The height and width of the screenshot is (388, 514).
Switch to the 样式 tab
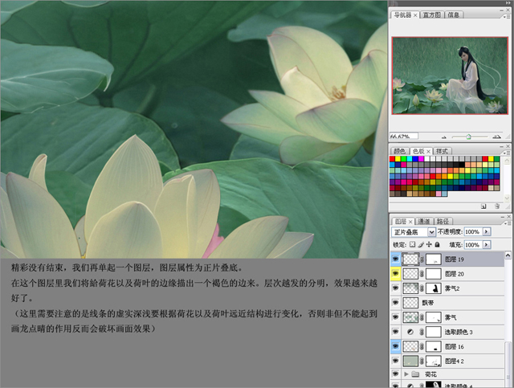point(442,151)
